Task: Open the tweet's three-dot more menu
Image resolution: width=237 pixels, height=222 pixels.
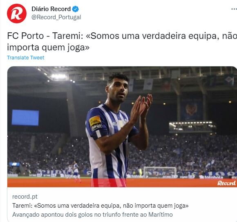Action: (x=234, y=9)
